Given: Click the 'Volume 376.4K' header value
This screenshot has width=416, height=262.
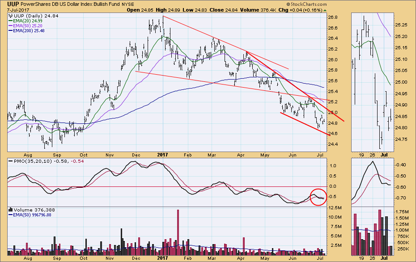Looking at the screenshot, I should pos(258,10).
